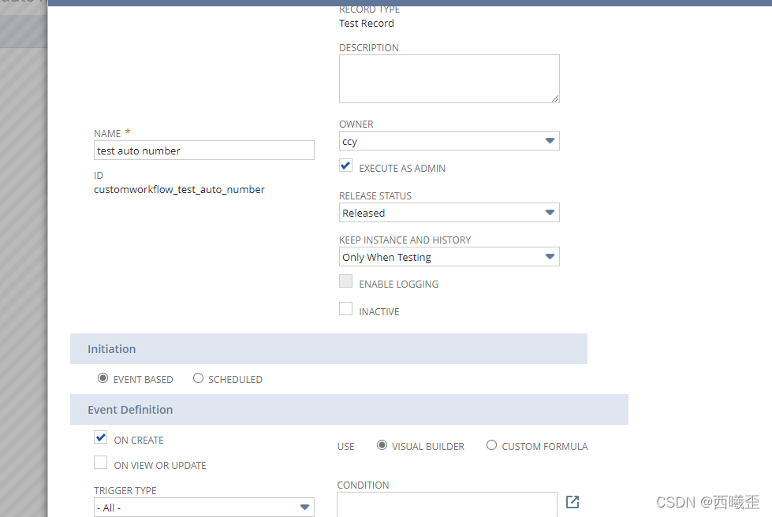Select the Event Based radio button
The height and width of the screenshot is (517, 772).
(103, 378)
